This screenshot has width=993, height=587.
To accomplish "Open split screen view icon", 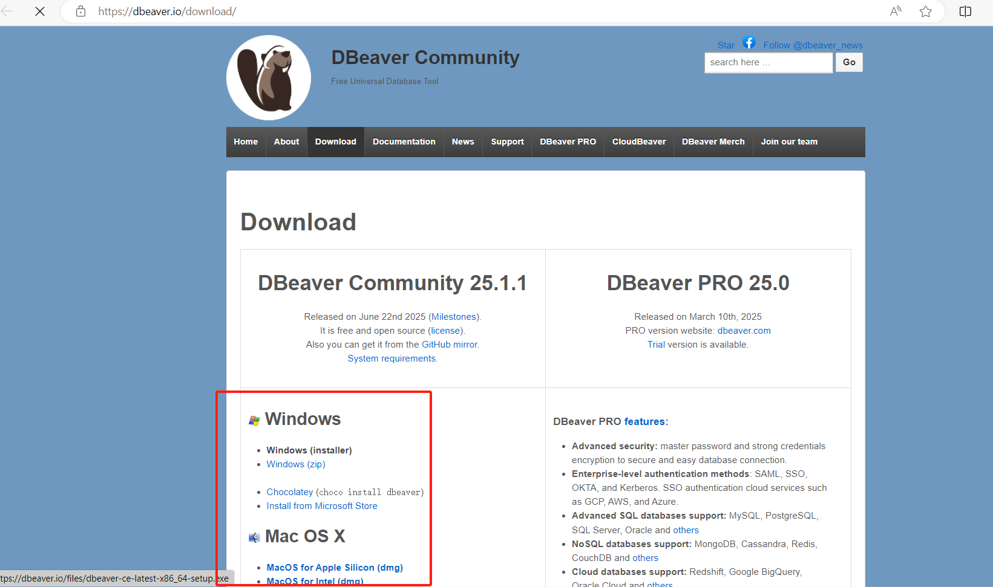I will click(965, 11).
